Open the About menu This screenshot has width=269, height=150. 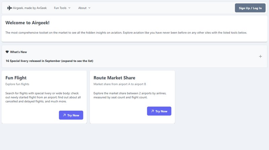point(84,8)
